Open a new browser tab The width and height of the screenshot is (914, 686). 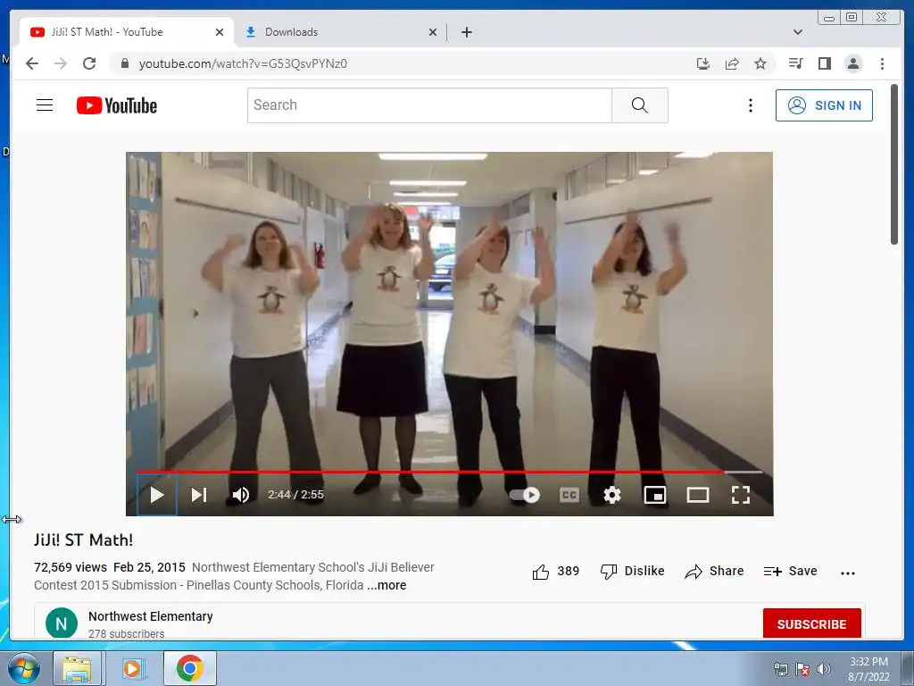466,32
